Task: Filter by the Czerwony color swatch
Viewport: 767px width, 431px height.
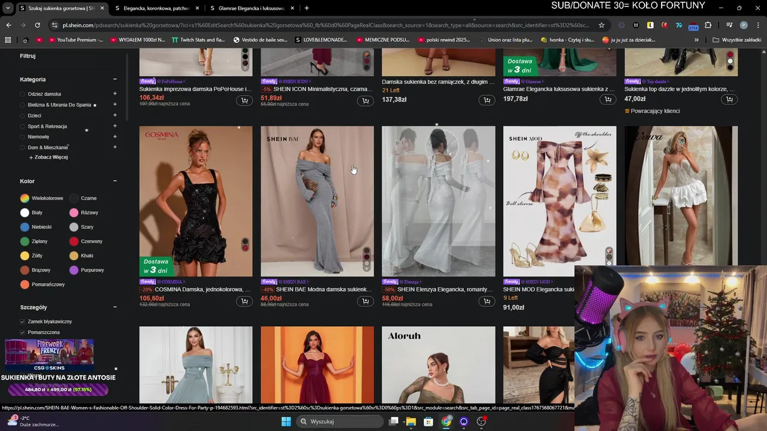Action: coord(74,241)
